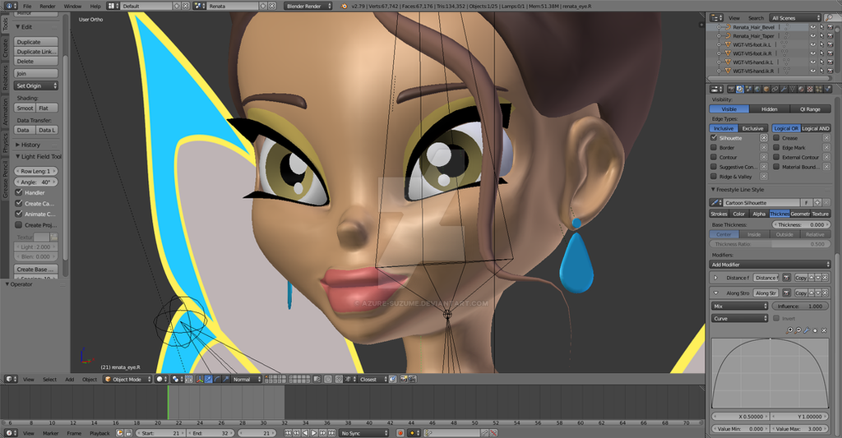This screenshot has width=842, height=438.
Task: Click the Duplicate button
Action: coord(36,42)
